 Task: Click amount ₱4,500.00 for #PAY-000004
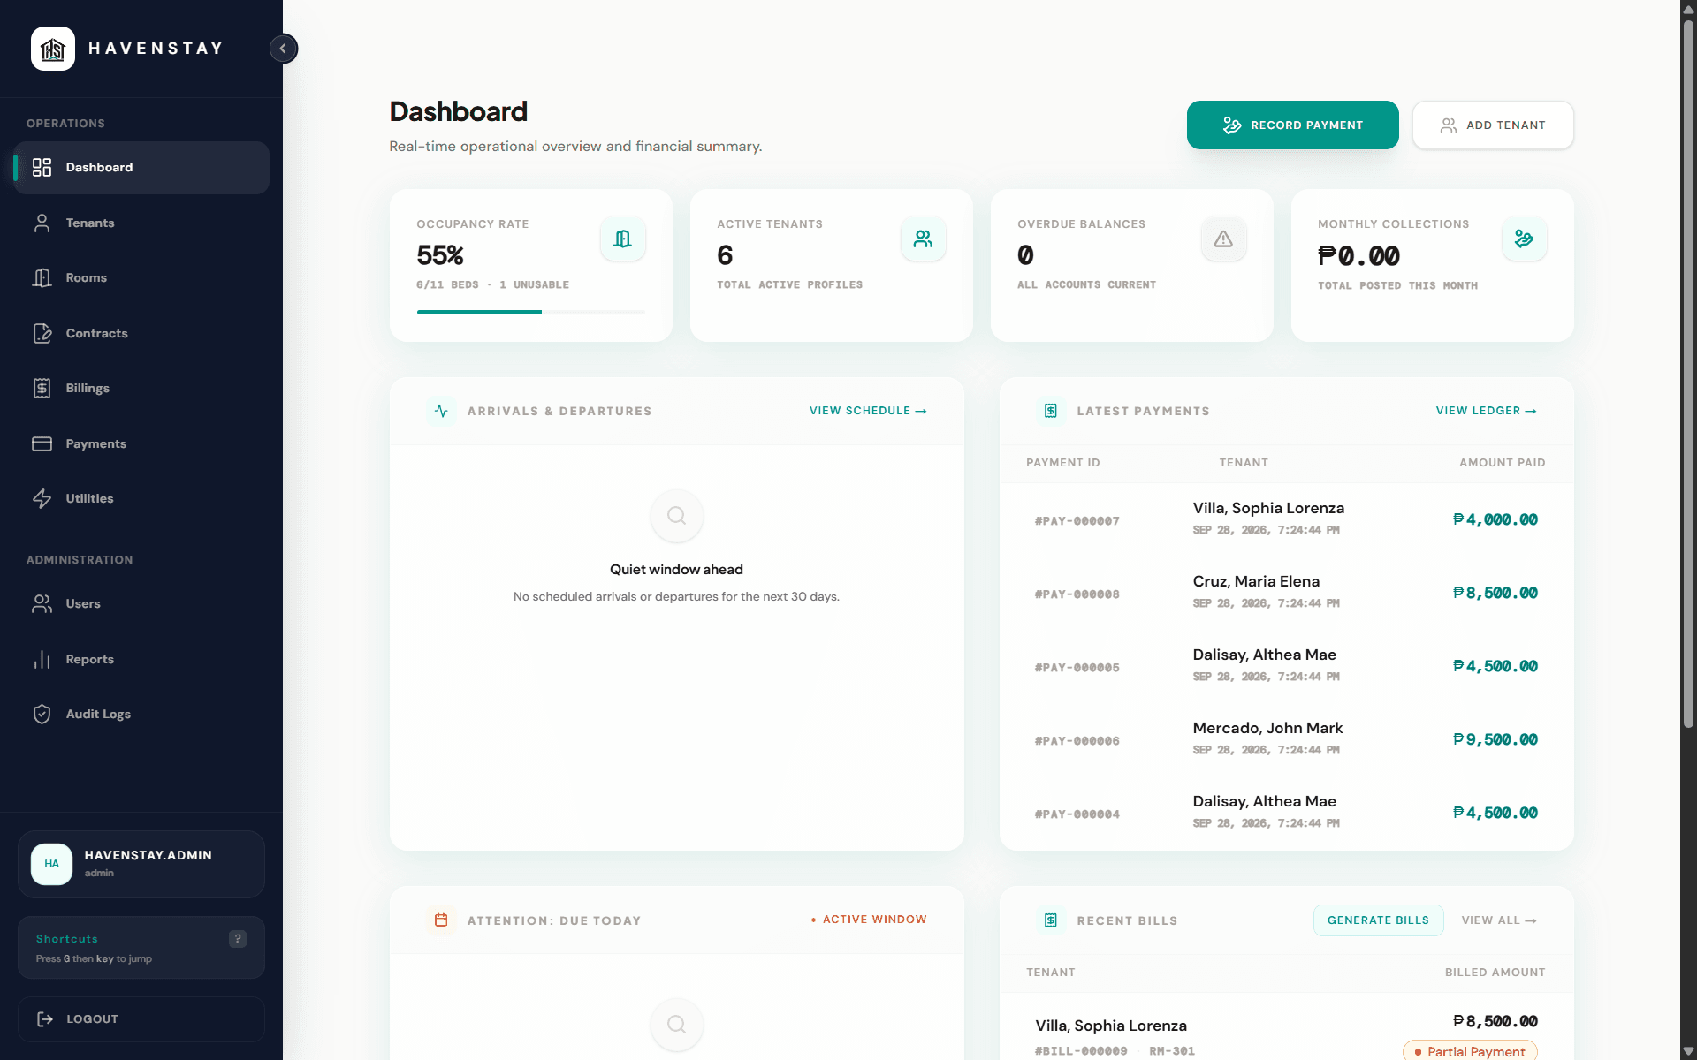point(1495,813)
